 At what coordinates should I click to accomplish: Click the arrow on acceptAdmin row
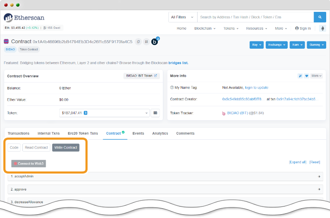[x=319, y=177]
